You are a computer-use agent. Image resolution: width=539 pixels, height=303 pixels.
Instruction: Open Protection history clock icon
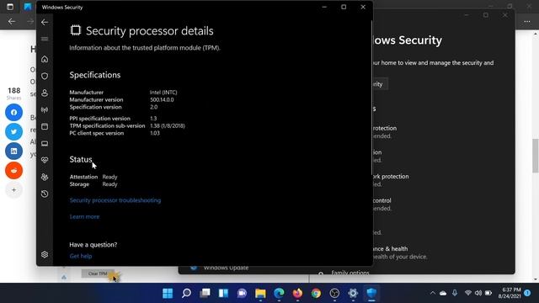[x=45, y=194]
